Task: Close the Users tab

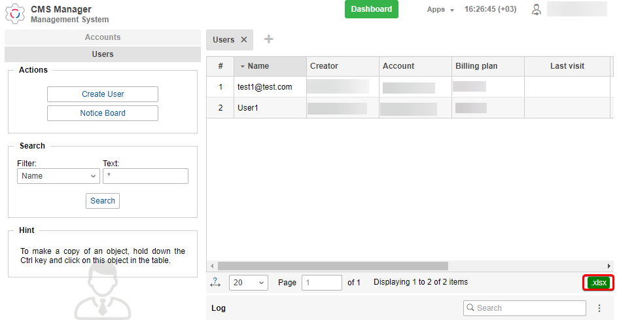Action: click(x=244, y=40)
